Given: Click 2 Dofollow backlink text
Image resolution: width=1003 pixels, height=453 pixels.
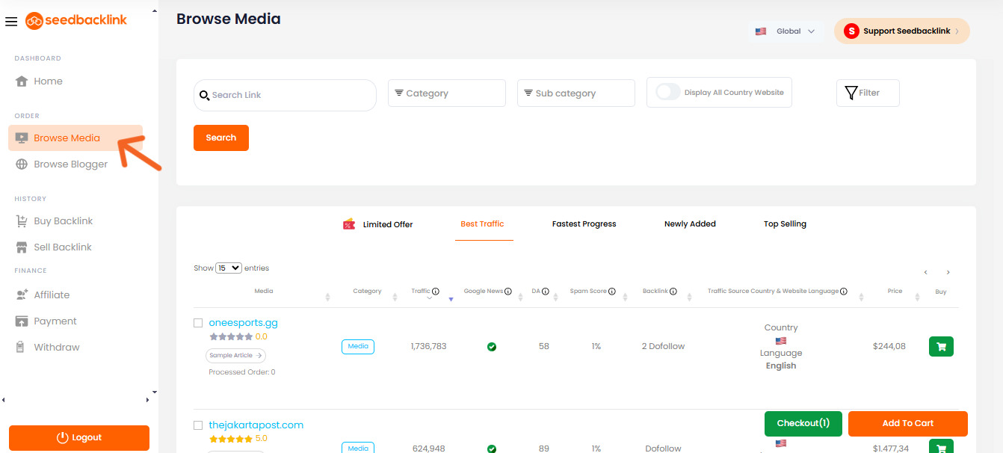Looking at the screenshot, I should (x=663, y=347).
